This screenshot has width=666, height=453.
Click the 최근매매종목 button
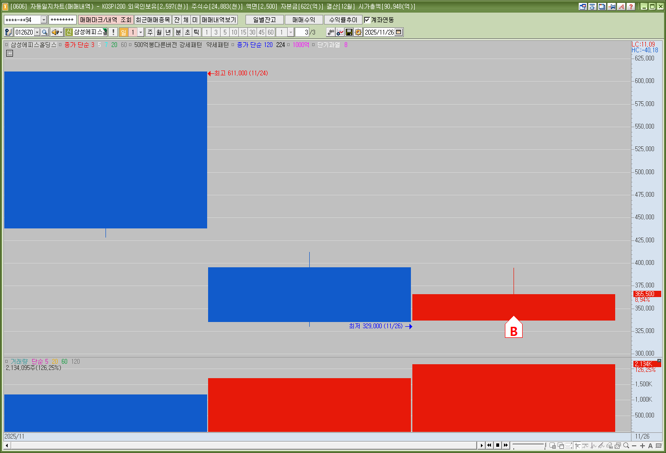pos(152,20)
